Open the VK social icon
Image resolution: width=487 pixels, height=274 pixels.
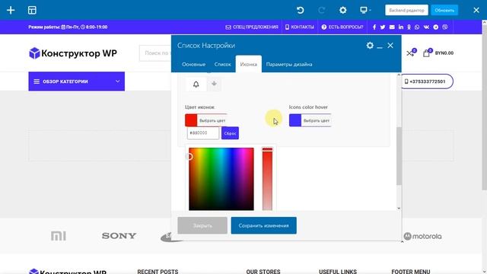point(426,27)
